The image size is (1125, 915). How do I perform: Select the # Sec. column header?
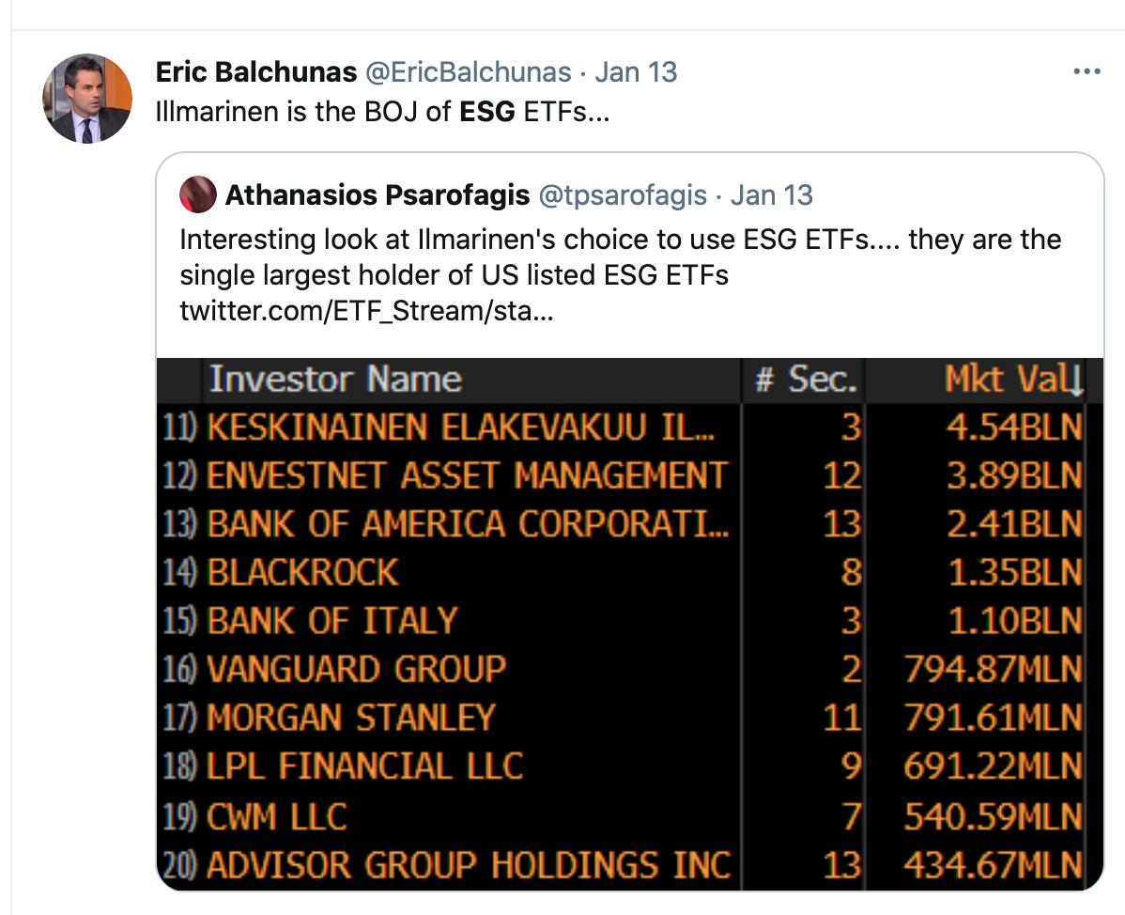tap(807, 380)
